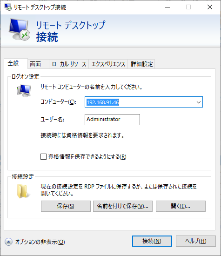Open the ローカル リソース tab
The height and width of the screenshot is (256, 221).
pyautogui.click(x=69, y=64)
